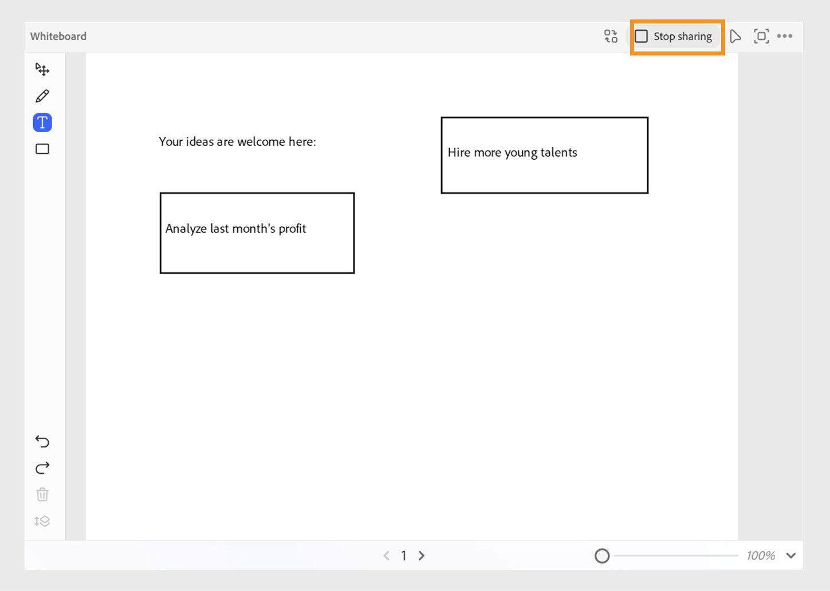Activate the Text tool
Screen dimensions: 830x591
coord(42,122)
